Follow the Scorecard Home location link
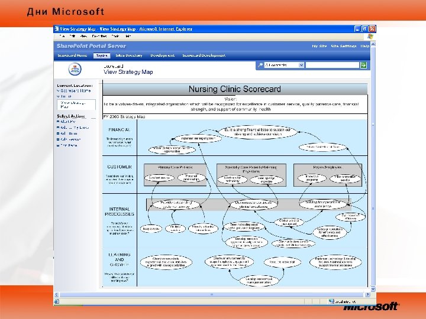 76,90
